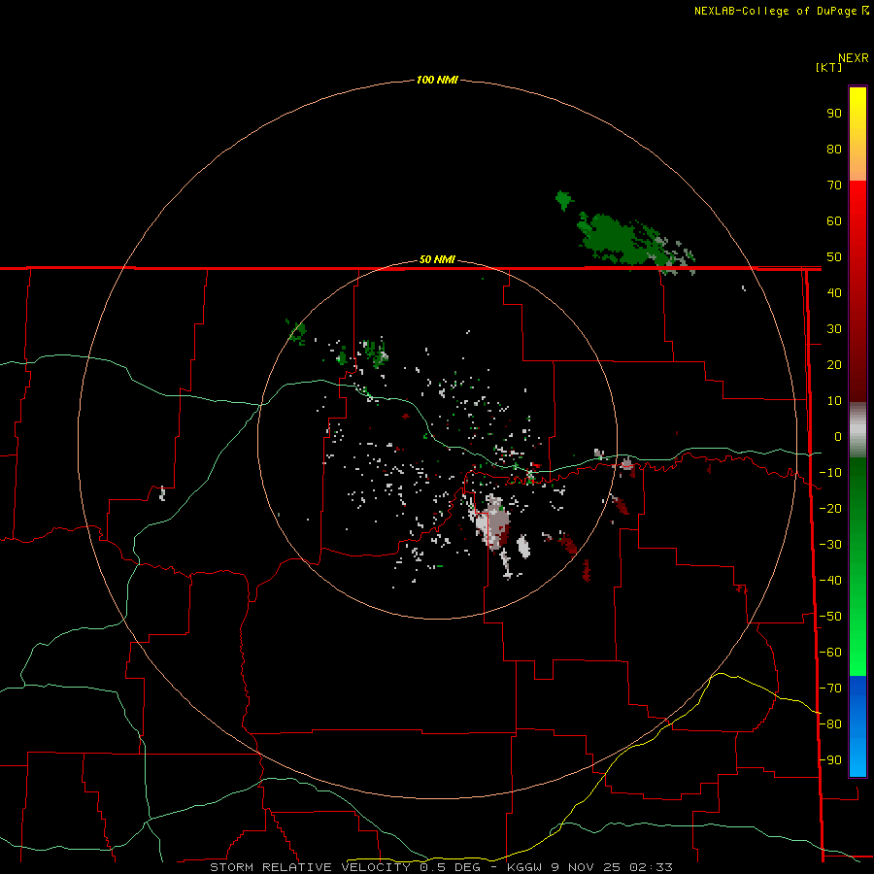Click the 90 value on the color scale
The image size is (874, 874).
click(x=834, y=114)
